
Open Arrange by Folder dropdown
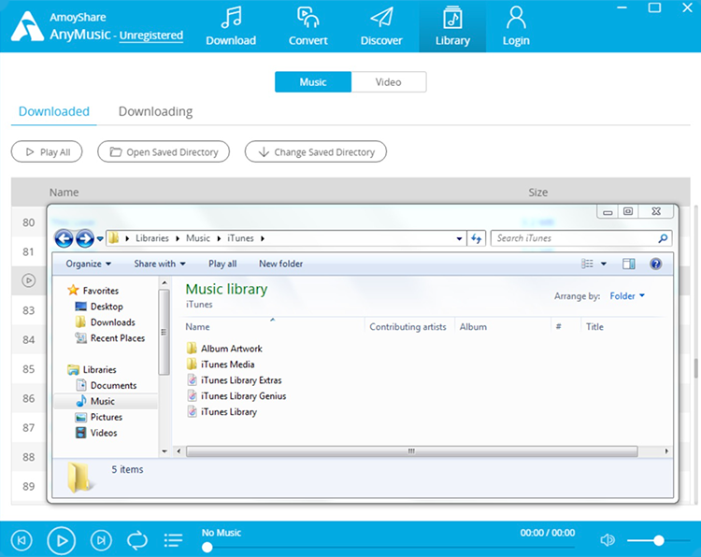tap(627, 296)
